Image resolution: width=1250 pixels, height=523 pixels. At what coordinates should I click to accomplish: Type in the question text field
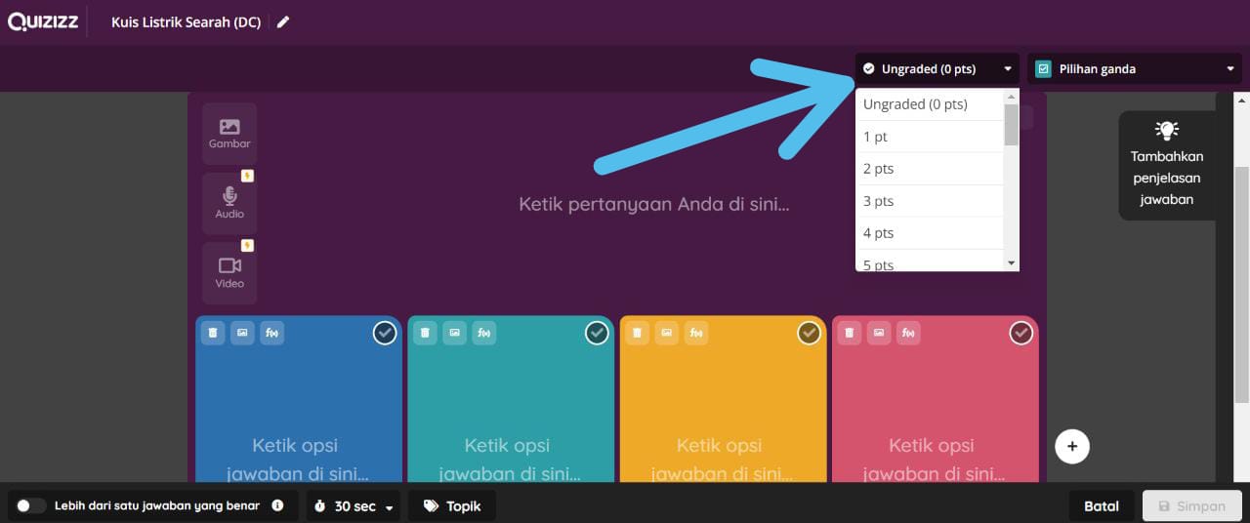point(652,204)
